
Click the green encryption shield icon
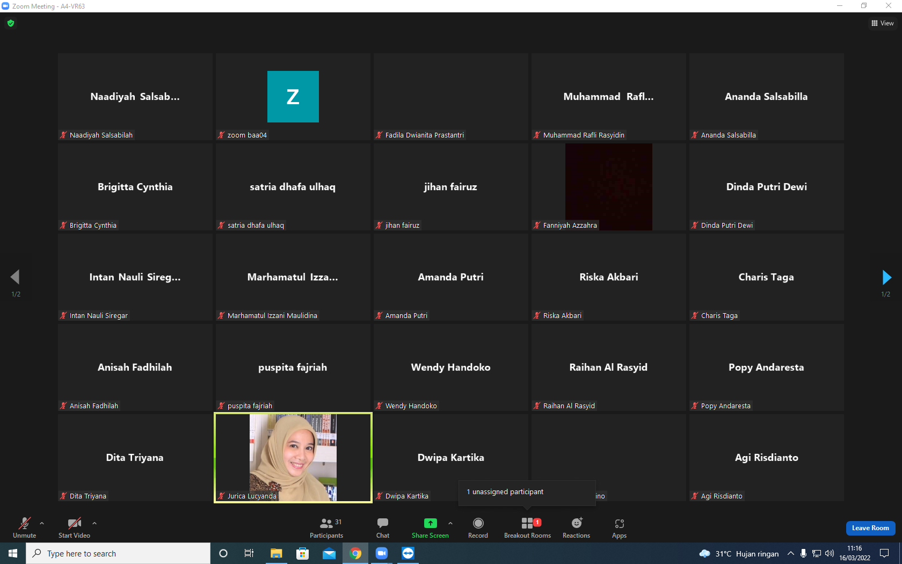tap(11, 23)
